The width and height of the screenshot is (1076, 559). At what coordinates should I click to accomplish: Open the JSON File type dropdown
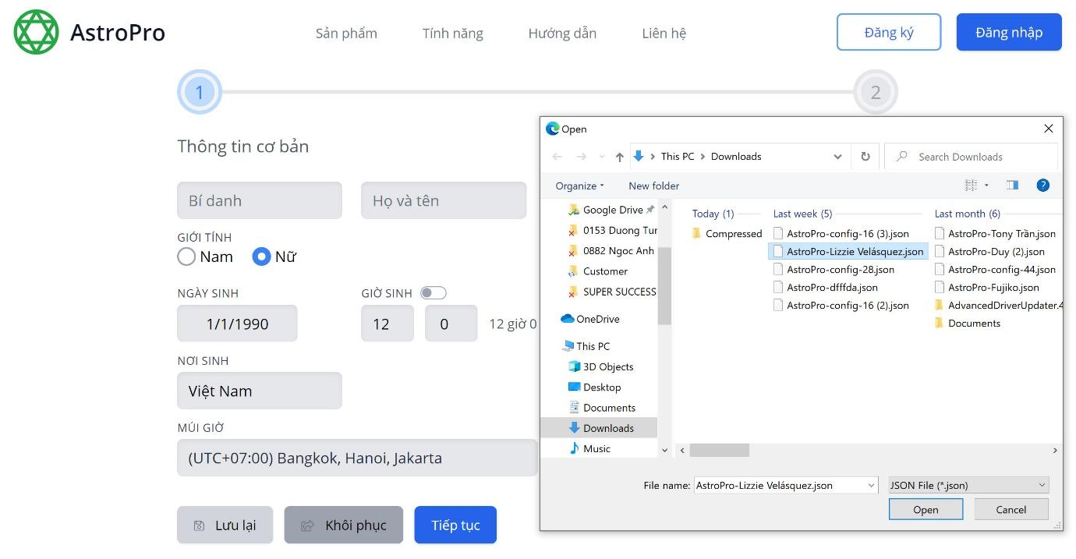pos(967,484)
